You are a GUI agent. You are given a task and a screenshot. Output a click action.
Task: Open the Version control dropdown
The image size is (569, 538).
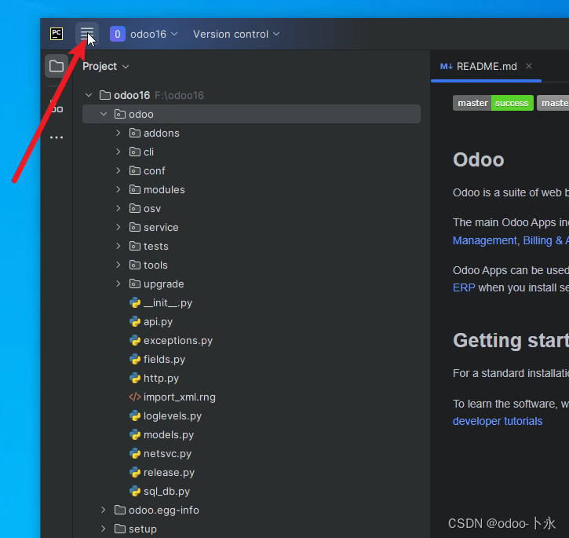coord(236,34)
